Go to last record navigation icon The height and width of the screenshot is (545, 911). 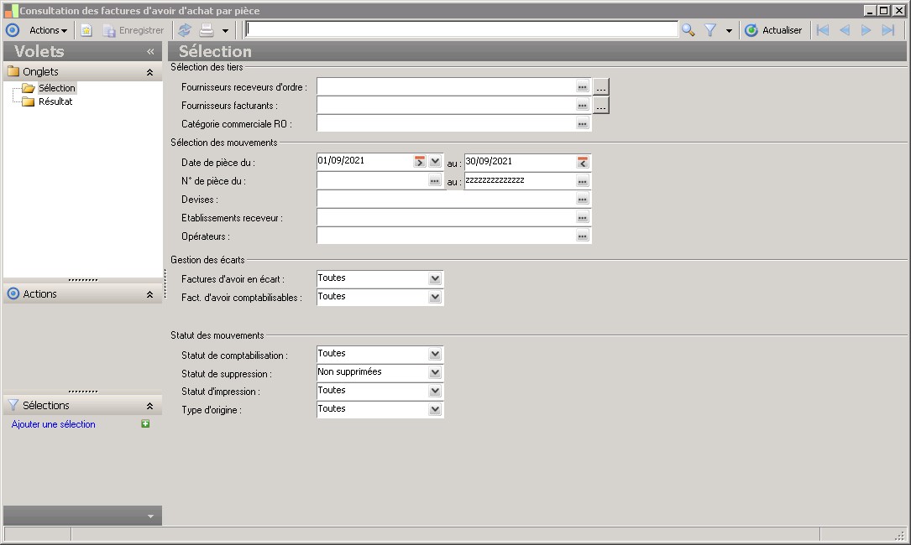(887, 30)
